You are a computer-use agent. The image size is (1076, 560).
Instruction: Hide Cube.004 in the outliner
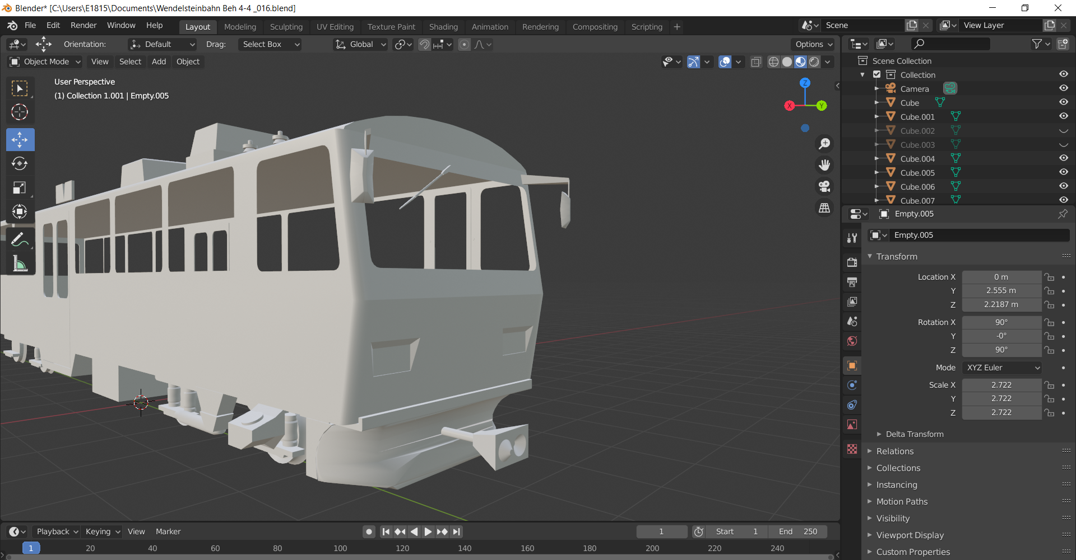click(1063, 158)
